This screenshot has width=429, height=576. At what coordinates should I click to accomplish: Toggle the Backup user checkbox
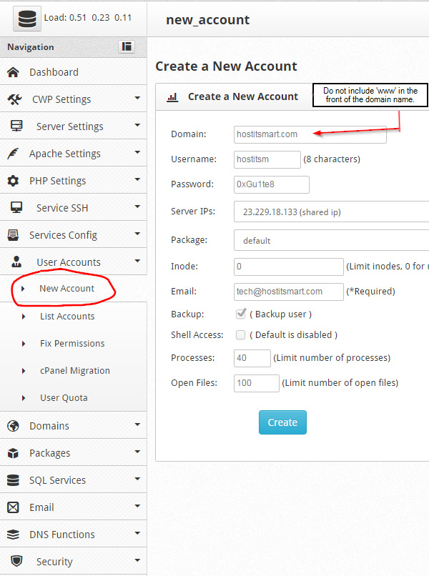click(x=241, y=314)
